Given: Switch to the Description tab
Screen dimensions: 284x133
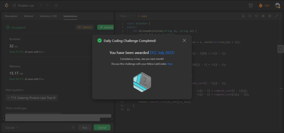Looking at the screenshot, I should point(11,16).
